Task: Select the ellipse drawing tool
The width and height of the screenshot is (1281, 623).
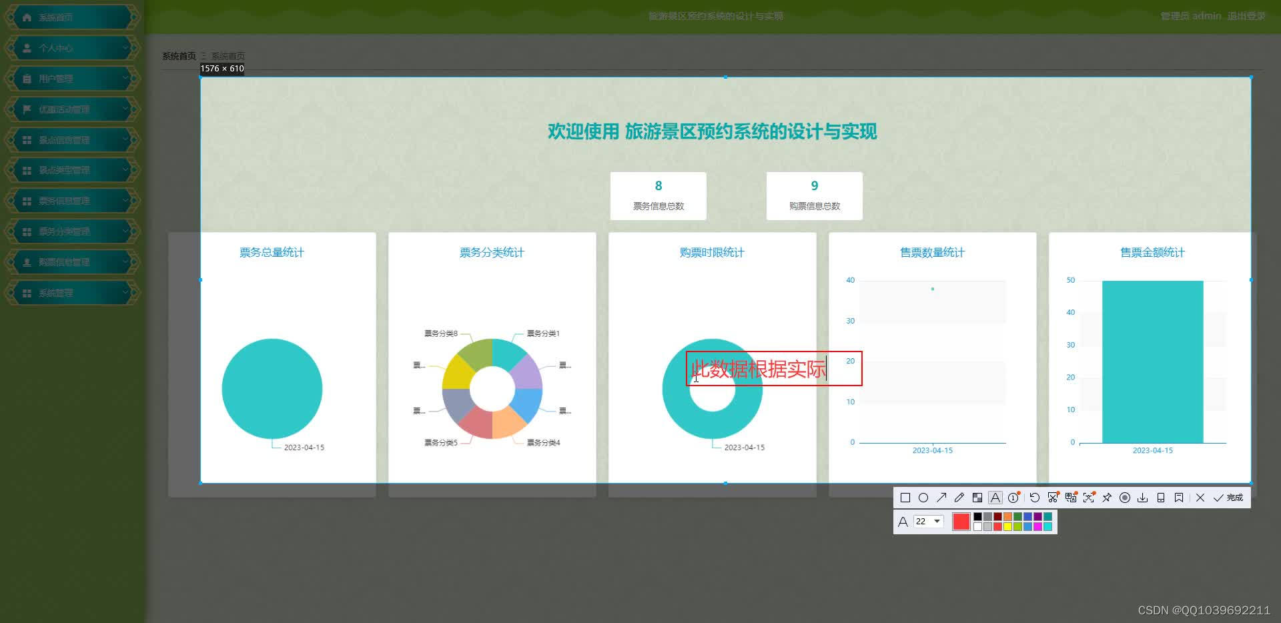Action: click(923, 498)
